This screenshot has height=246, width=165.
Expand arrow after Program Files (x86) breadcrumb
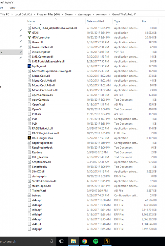[62, 14]
